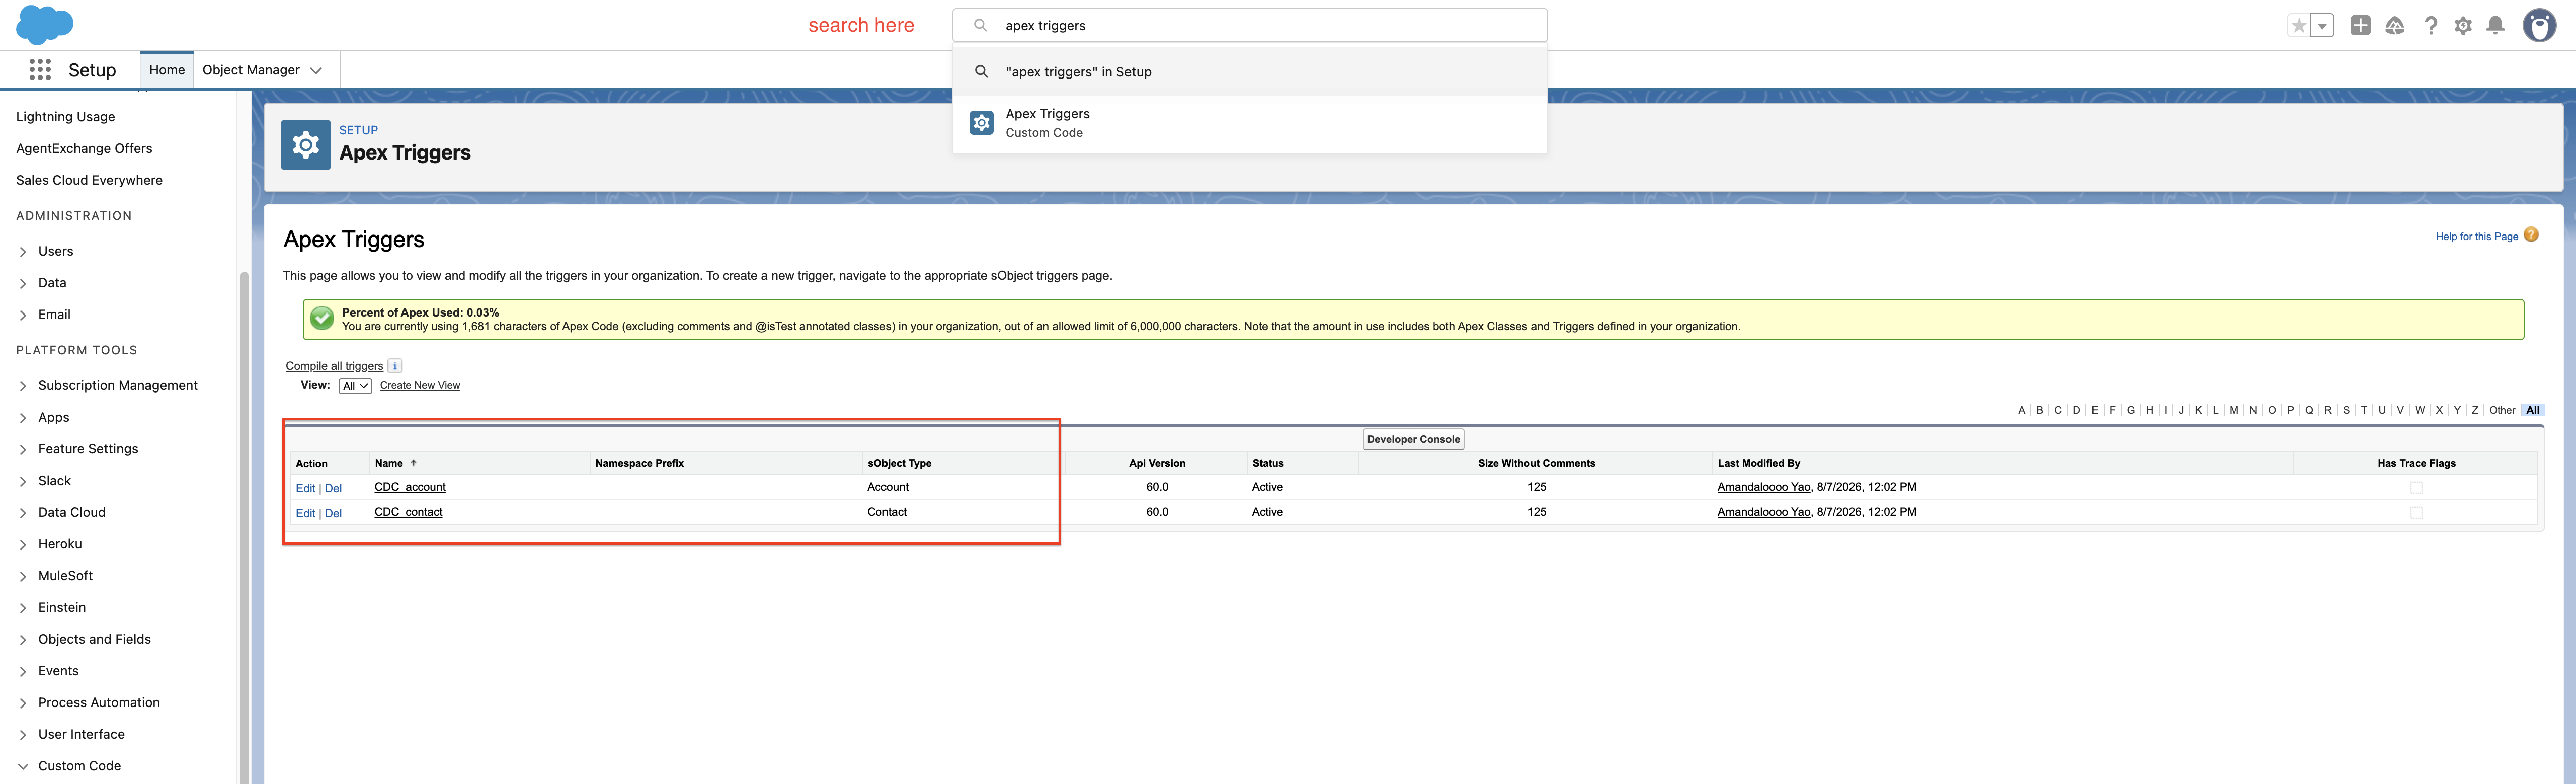This screenshot has width=2576, height=784.
Task: Expand the Apps section
Action: 23,418
